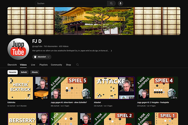Select the Videos tab

tap(23, 65)
